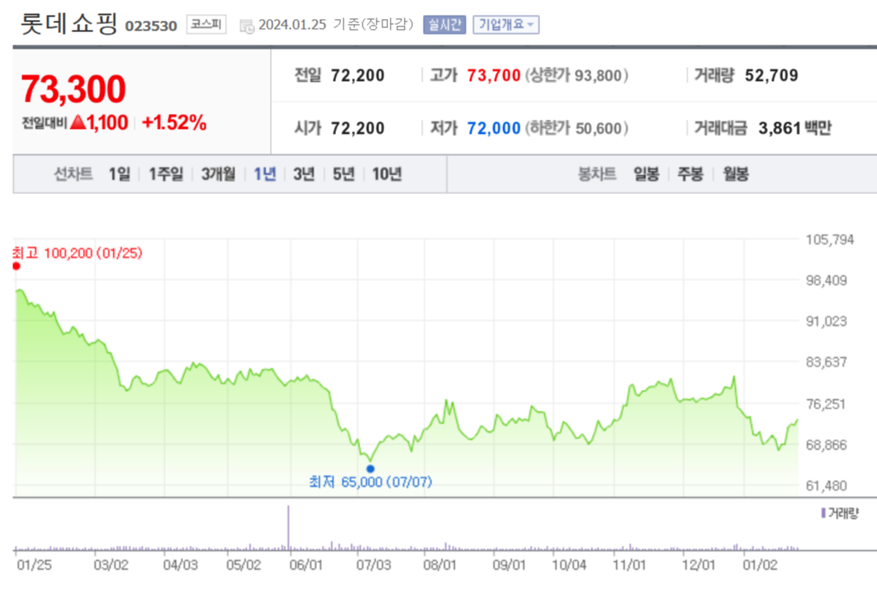
Task: Click the 실시간 button
Action: 444,25
